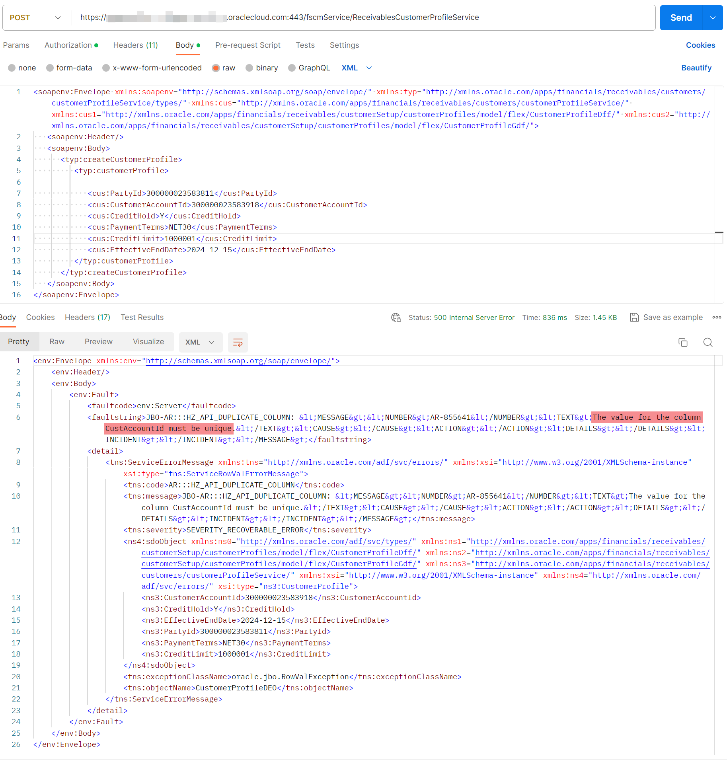Screen dimensions: 727x760
Task: Open the Headers (11) request tab
Action: click(x=135, y=45)
